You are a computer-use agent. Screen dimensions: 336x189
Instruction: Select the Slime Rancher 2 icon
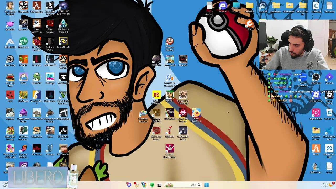[196, 115]
